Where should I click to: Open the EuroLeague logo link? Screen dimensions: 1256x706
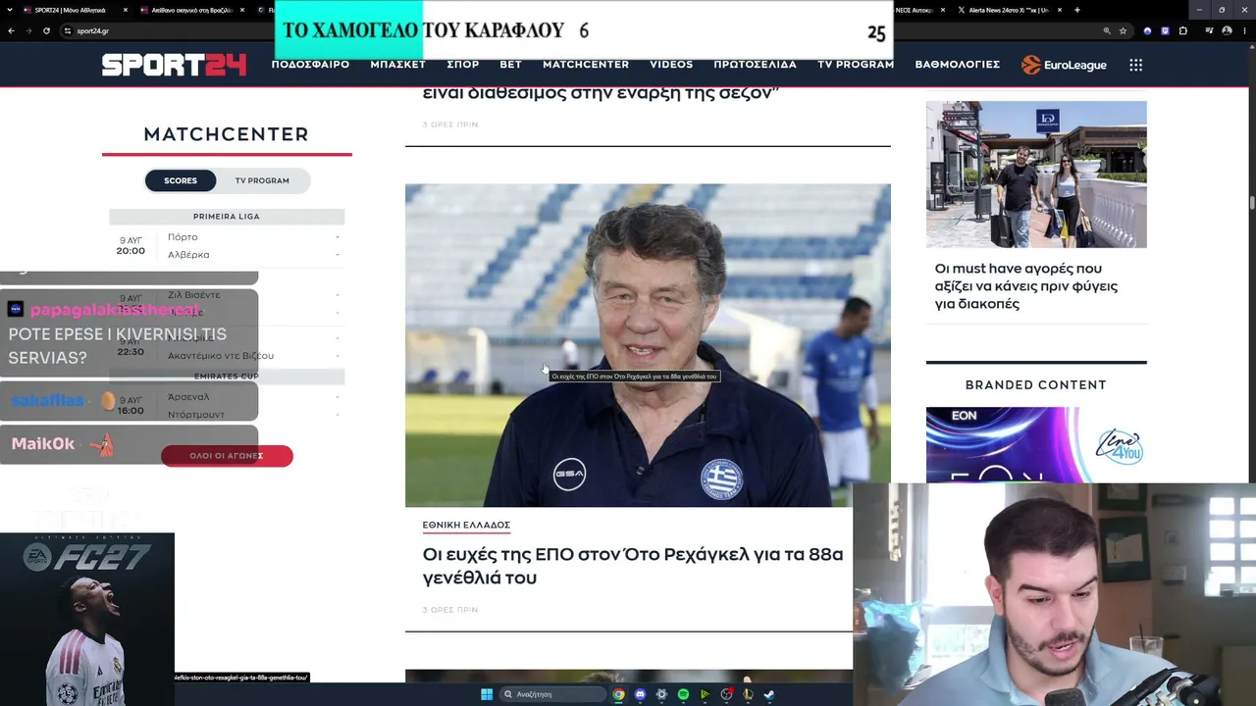tap(1064, 65)
